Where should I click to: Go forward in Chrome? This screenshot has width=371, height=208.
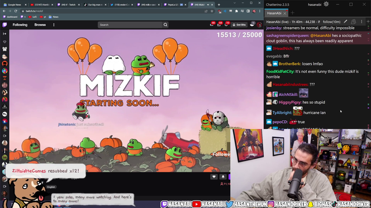click(x=10, y=11)
